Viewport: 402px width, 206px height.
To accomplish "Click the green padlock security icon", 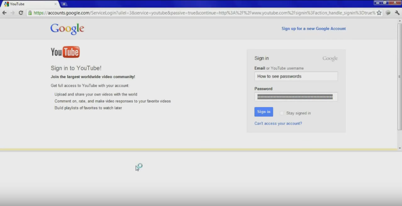I will coord(30,13).
